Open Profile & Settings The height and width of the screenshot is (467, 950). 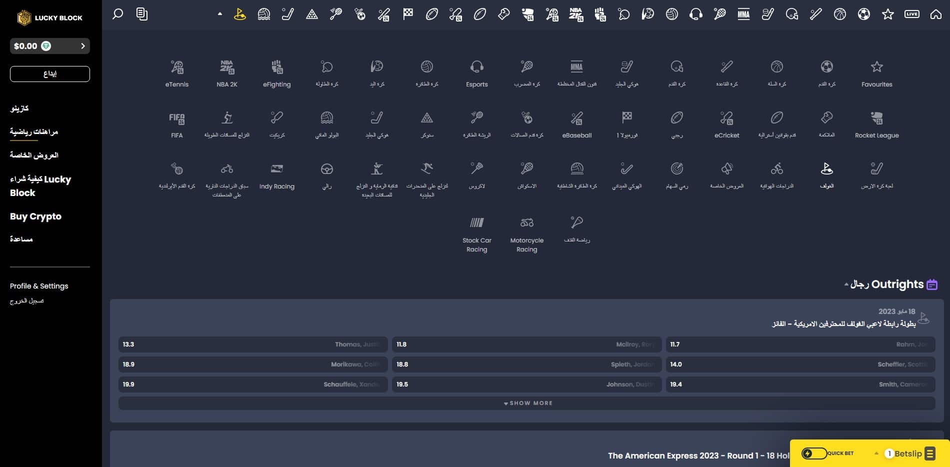[x=39, y=286]
